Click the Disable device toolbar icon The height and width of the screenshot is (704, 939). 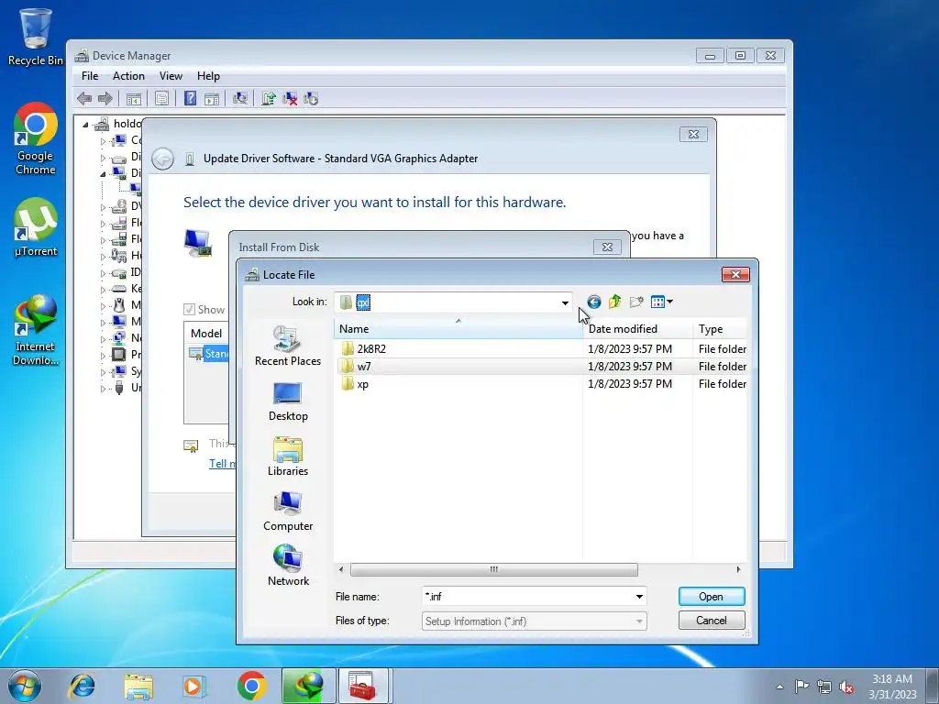311,98
